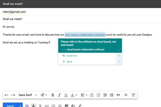This screenshot has width=161, height=107.
Task: Undo the last edit
Action: 6,95
